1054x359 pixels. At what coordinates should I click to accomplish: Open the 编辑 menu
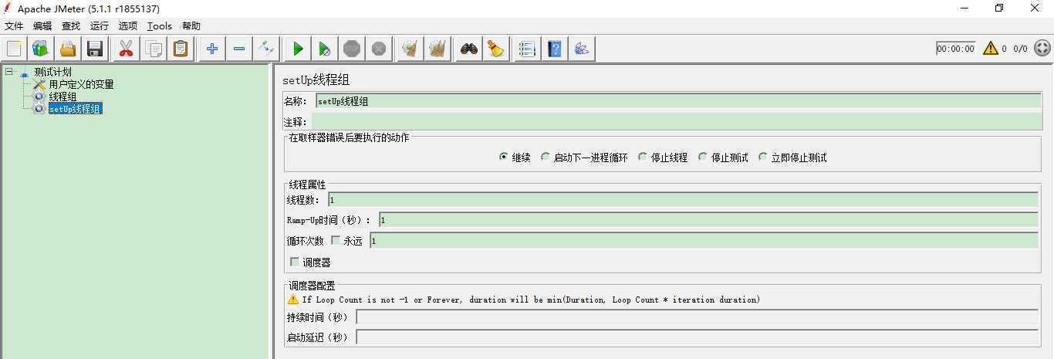[42, 26]
